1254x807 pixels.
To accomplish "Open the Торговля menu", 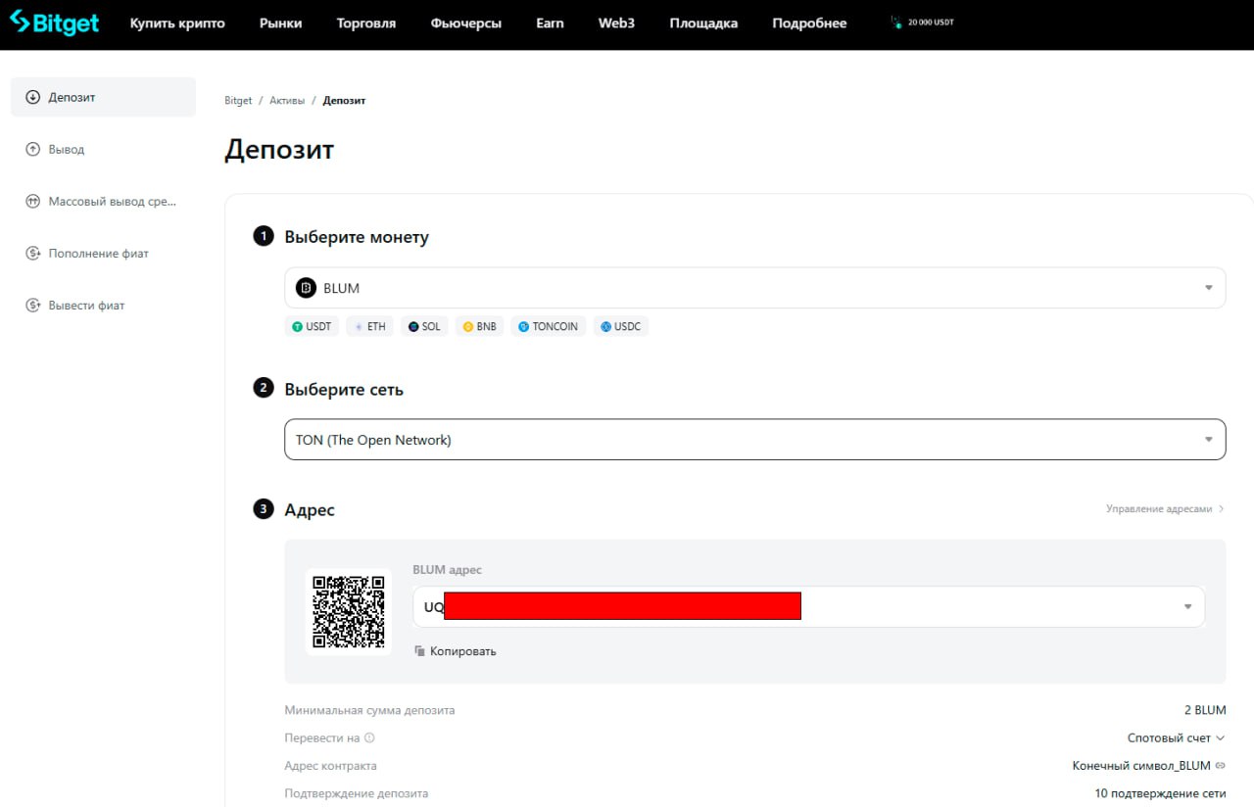I will point(366,24).
